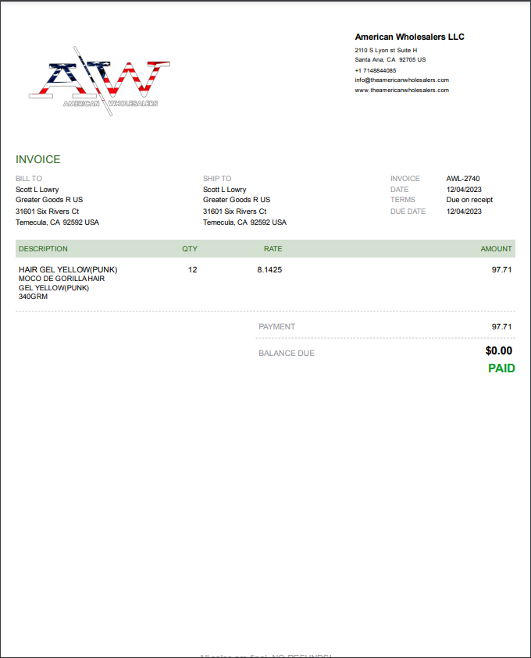The height and width of the screenshot is (658, 531).
Task: Select the BILL TO label
Action: point(29,178)
